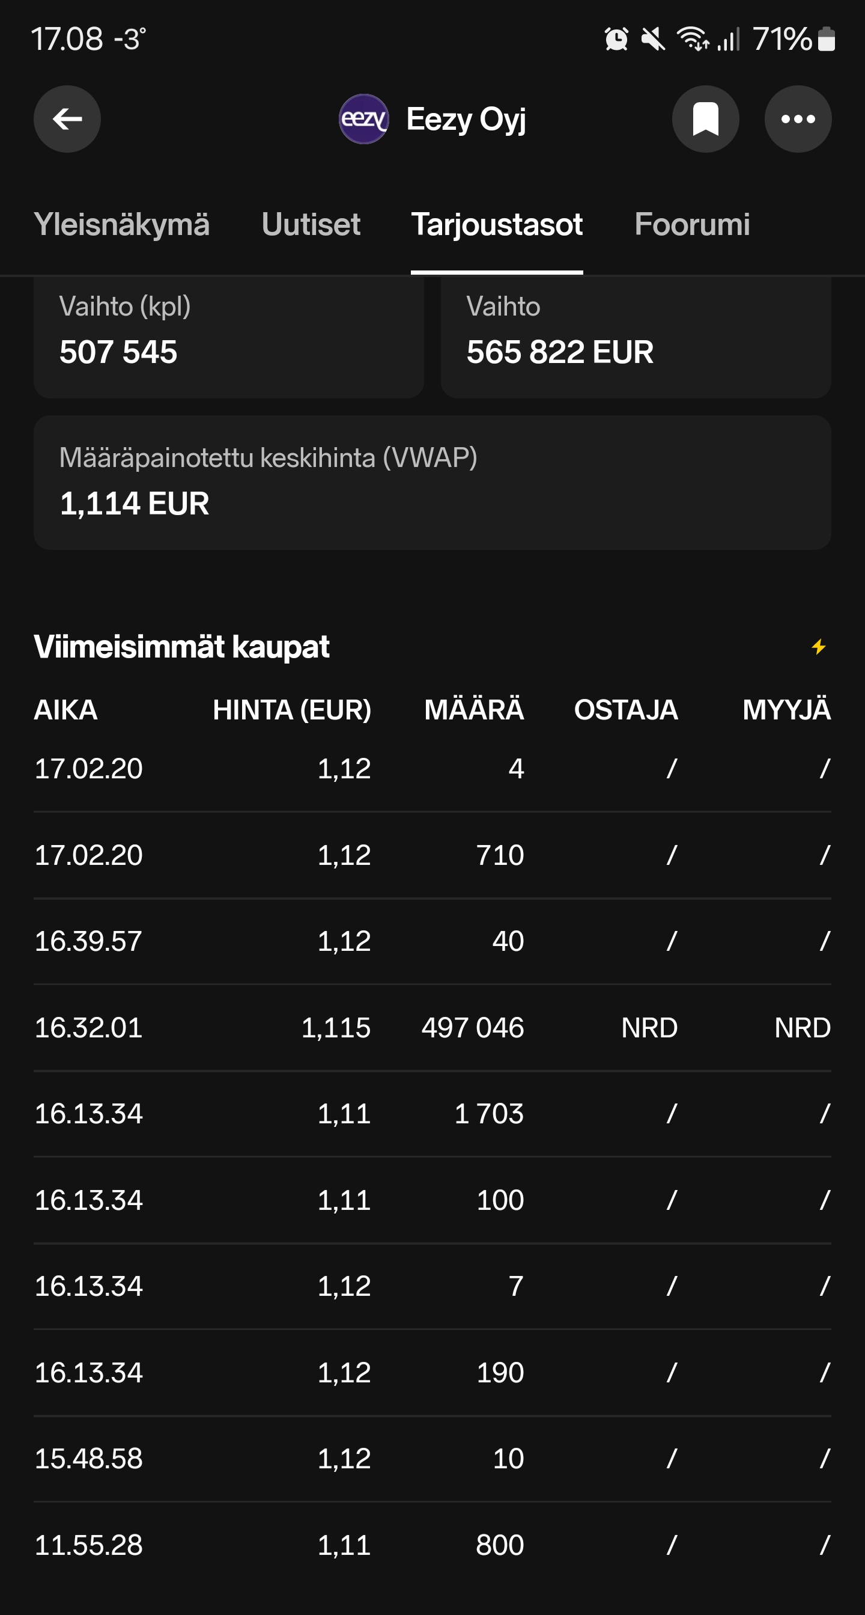865x1615 pixels.
Task: Tap the Vaihto 565 822 EUR card
Action: [636, 337]
